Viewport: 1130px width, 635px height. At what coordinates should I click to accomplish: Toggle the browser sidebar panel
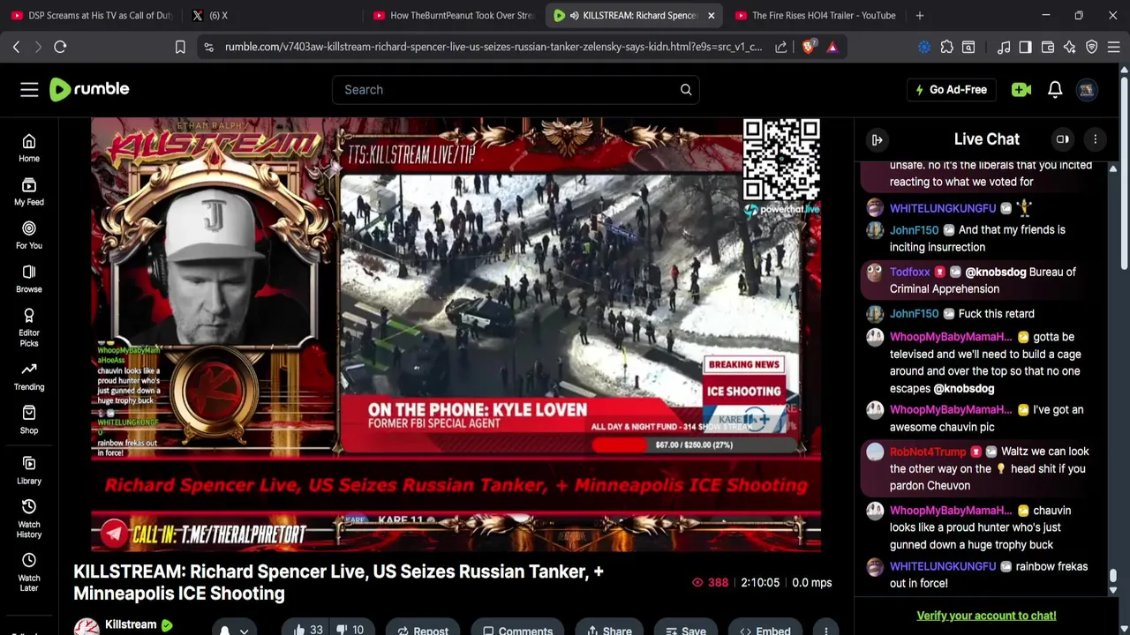point(1026,47)
